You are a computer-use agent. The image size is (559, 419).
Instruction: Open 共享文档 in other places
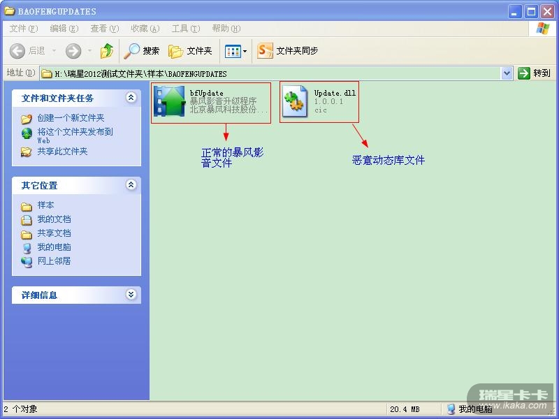click(x=55, y=233)
